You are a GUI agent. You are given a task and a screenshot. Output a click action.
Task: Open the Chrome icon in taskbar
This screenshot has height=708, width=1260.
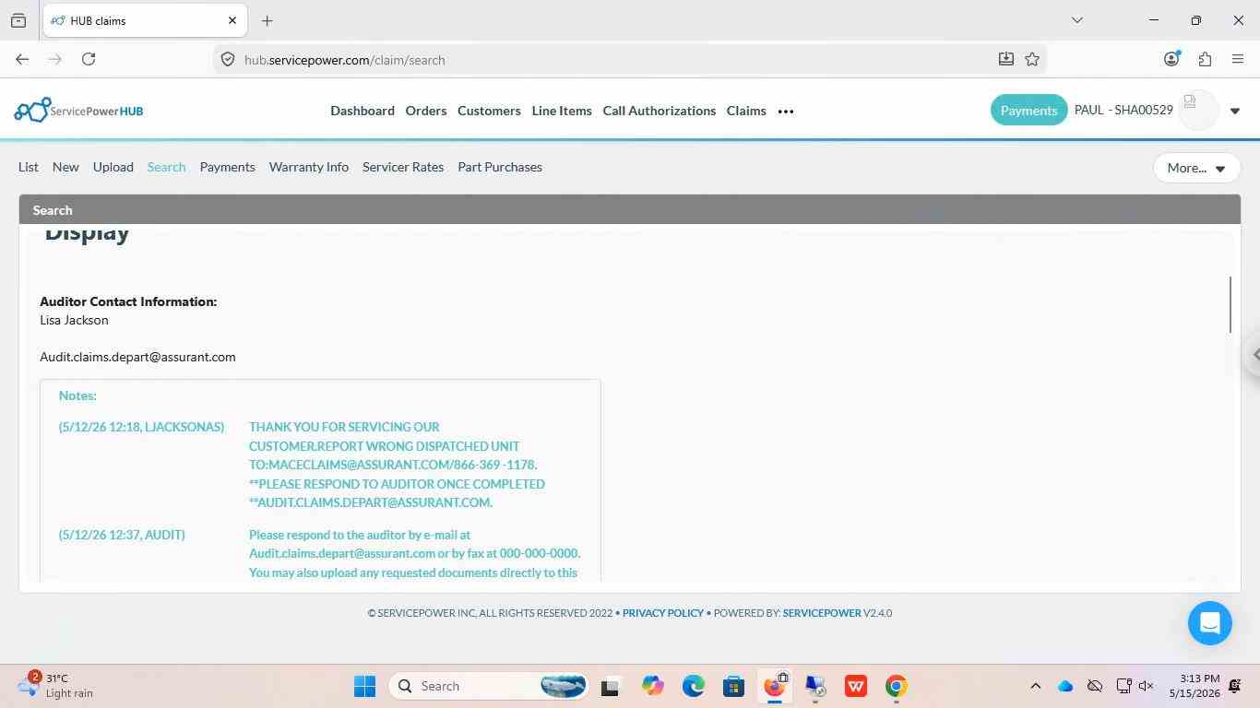click(896, 686)
